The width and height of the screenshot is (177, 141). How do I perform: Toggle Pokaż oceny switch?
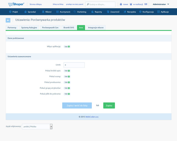pos(67,77)
